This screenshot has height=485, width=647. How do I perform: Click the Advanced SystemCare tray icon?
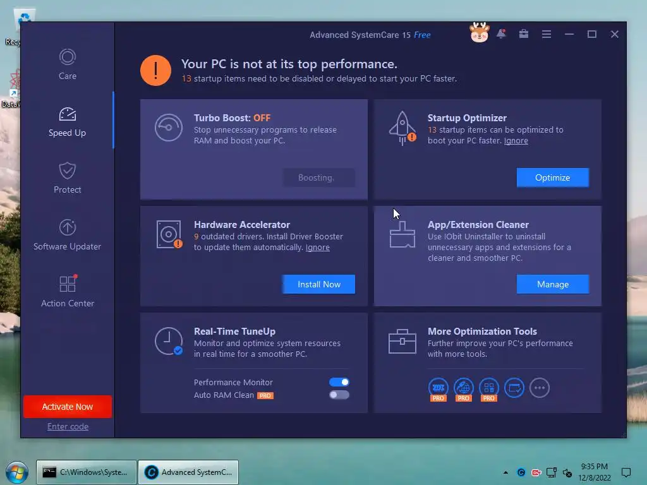click(x=521, y=472)
